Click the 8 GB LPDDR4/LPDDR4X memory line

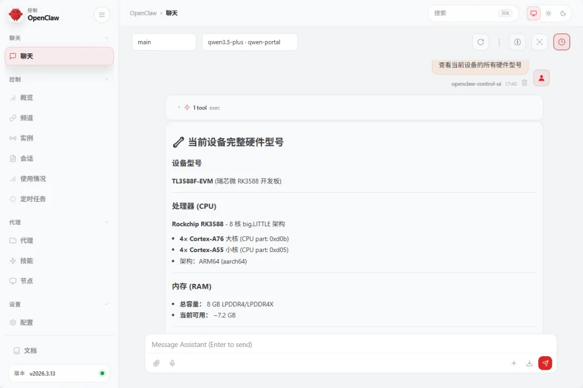(226, 304)
